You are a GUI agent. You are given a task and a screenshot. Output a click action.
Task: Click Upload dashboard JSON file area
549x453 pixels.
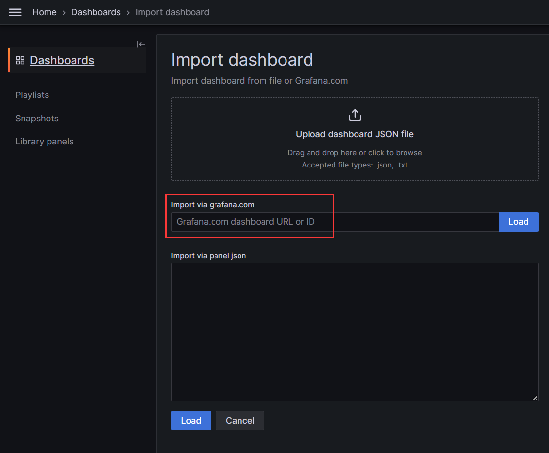tap(355, 139)
